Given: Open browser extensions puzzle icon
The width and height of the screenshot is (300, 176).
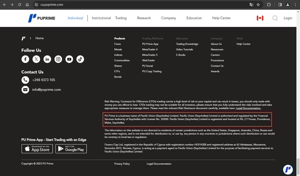Looking at the screenshot, I should tap(269, 4).
